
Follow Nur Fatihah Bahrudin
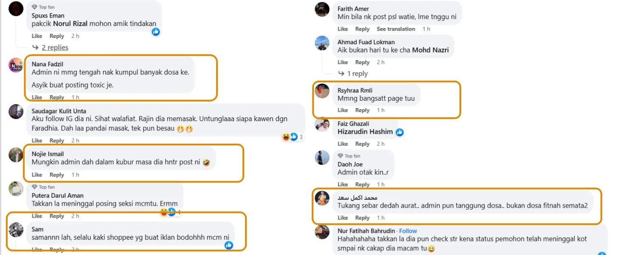click(x=408, y=231)
